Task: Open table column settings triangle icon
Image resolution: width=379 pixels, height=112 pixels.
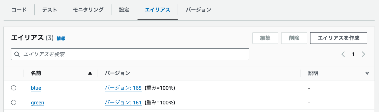Action: [x=367, y=73]
